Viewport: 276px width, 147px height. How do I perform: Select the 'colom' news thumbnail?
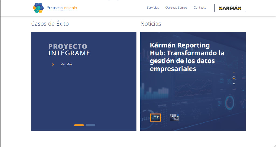(174, 117)
